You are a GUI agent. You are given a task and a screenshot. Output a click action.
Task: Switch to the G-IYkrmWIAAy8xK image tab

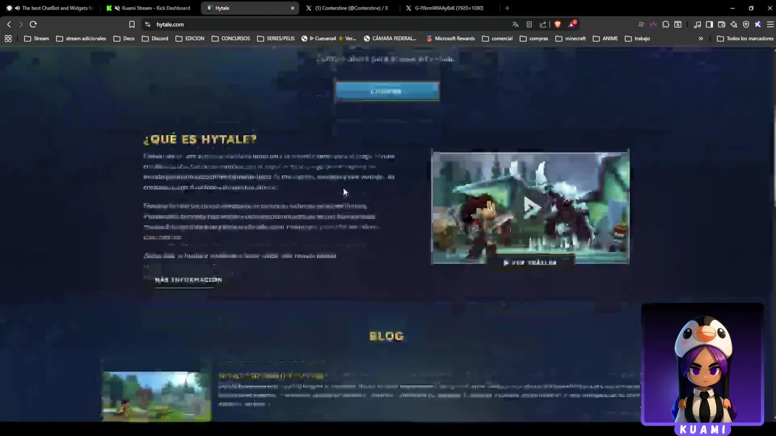pyautogui.click(x=450, y=8)
